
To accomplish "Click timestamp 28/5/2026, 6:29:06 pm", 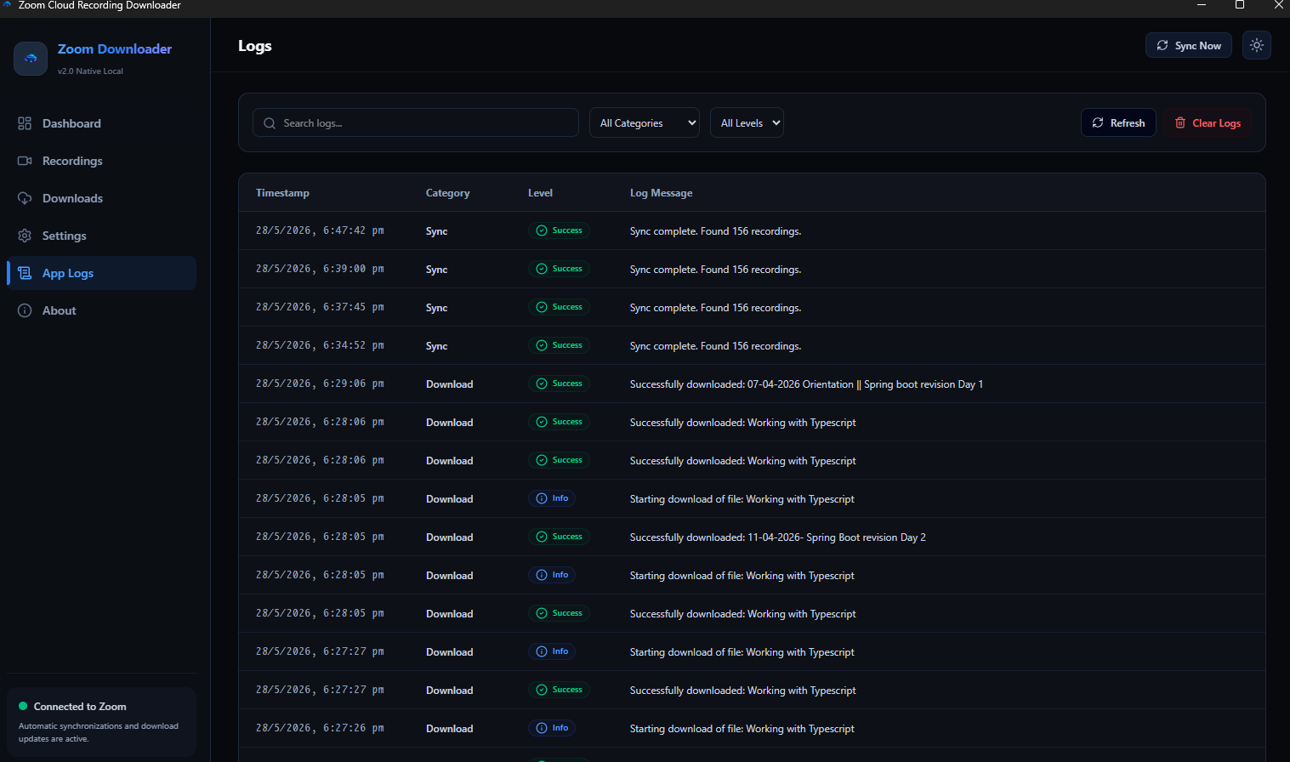I will point(320,384).
